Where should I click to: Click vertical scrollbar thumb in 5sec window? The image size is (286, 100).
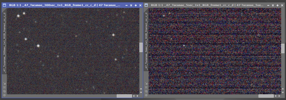point(283,48)
